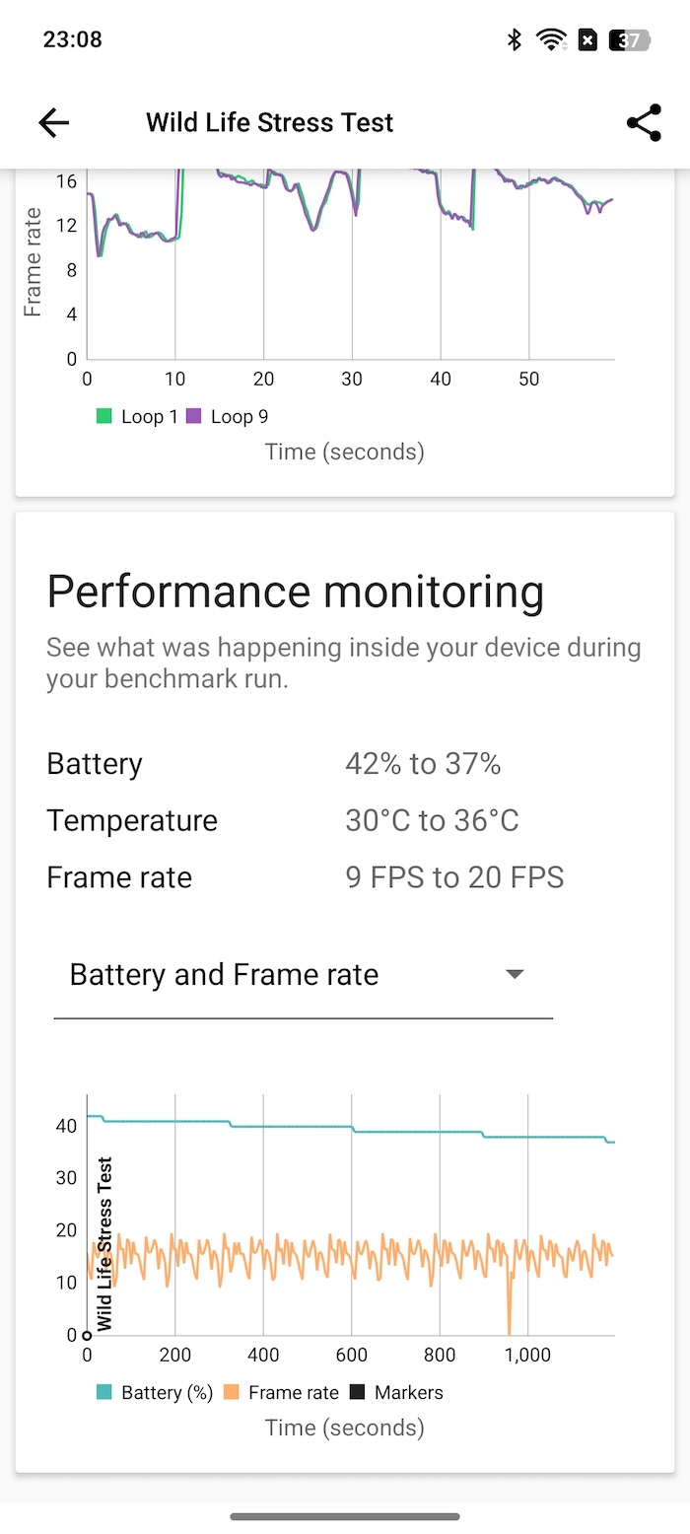The width and height of the screenshot is (690, 1534).
Task: Toggle Markers legend entry
Action: coord(396,1393)
